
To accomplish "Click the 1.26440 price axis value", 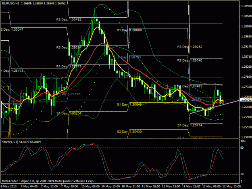I will 246,107.
